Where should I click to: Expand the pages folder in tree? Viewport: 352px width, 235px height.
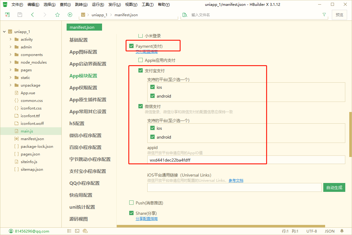(11, 70)
